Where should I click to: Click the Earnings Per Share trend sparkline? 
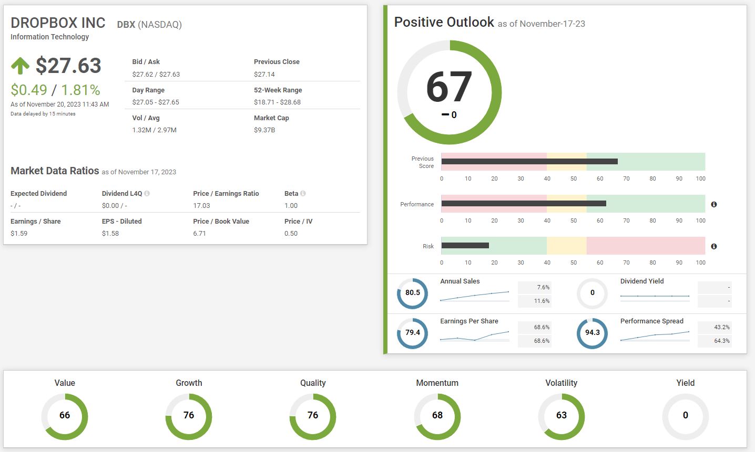[474, 336]
